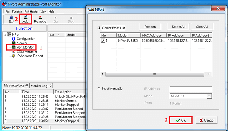Screen dimensions: 228x131
Task: Sort by No column in Add NPort list
Action: coord(108,35)
